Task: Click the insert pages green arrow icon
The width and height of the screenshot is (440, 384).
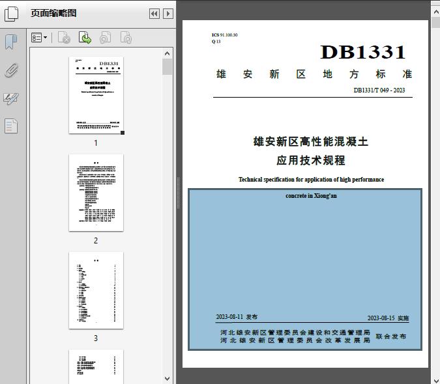Action: 85,38
